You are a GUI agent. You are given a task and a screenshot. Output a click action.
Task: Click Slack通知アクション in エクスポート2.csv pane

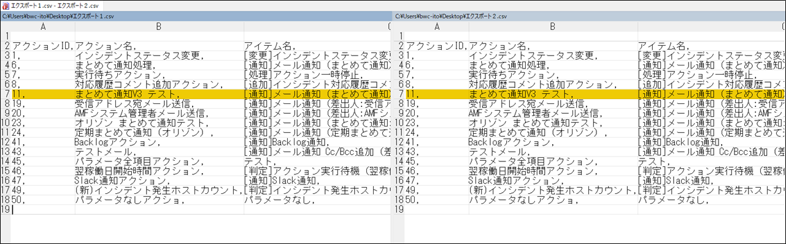pyautogui.click(x=516, y=181)
